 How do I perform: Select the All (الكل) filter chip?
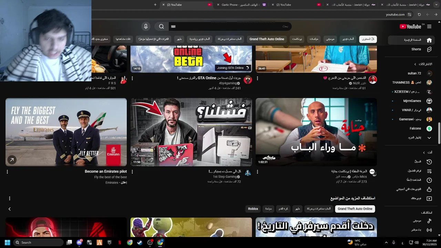coord(368,39)
